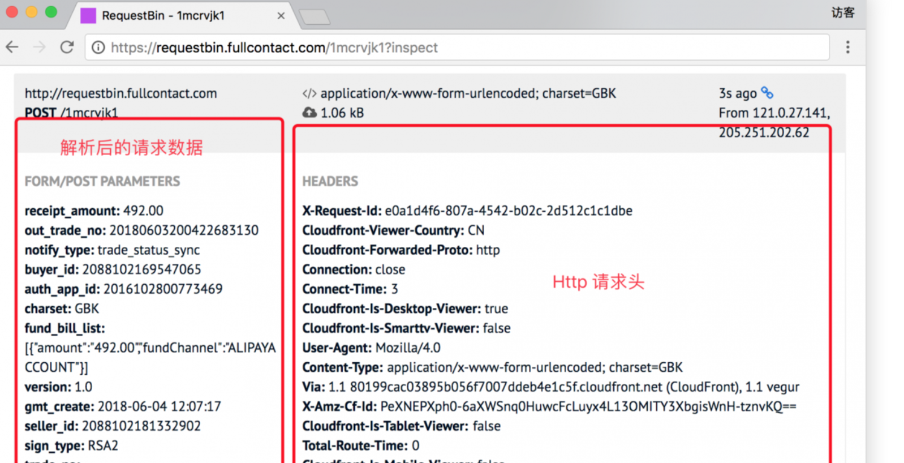
Task: Click 'gmt_create: 2018-06-04 12:07:17' row
Action: click(123, 406)
